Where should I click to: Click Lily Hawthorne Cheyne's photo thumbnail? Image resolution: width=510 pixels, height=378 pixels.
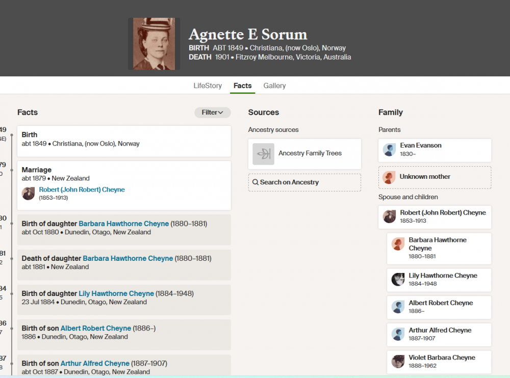point(398,279)
